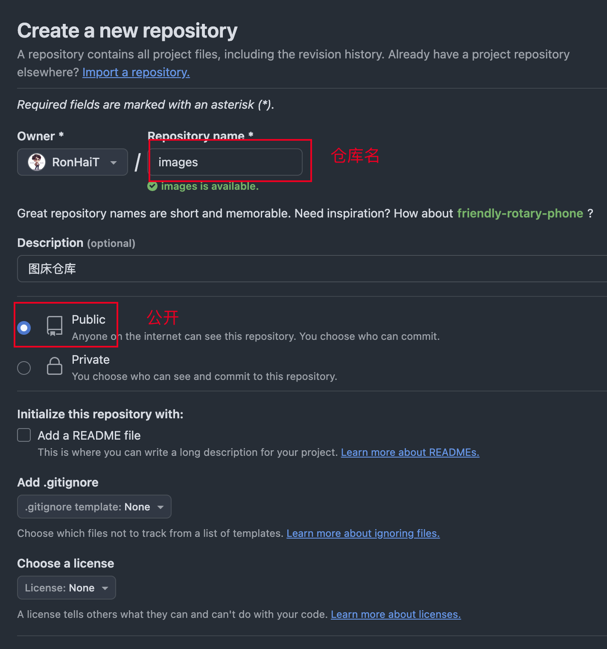Open the Import a repository link
This screenshot has height=649, width=607.
coord(136,72)
